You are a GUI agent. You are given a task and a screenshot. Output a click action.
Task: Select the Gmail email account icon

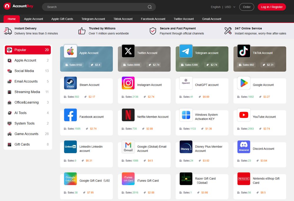pyautogui.click(x=128, y=147)
